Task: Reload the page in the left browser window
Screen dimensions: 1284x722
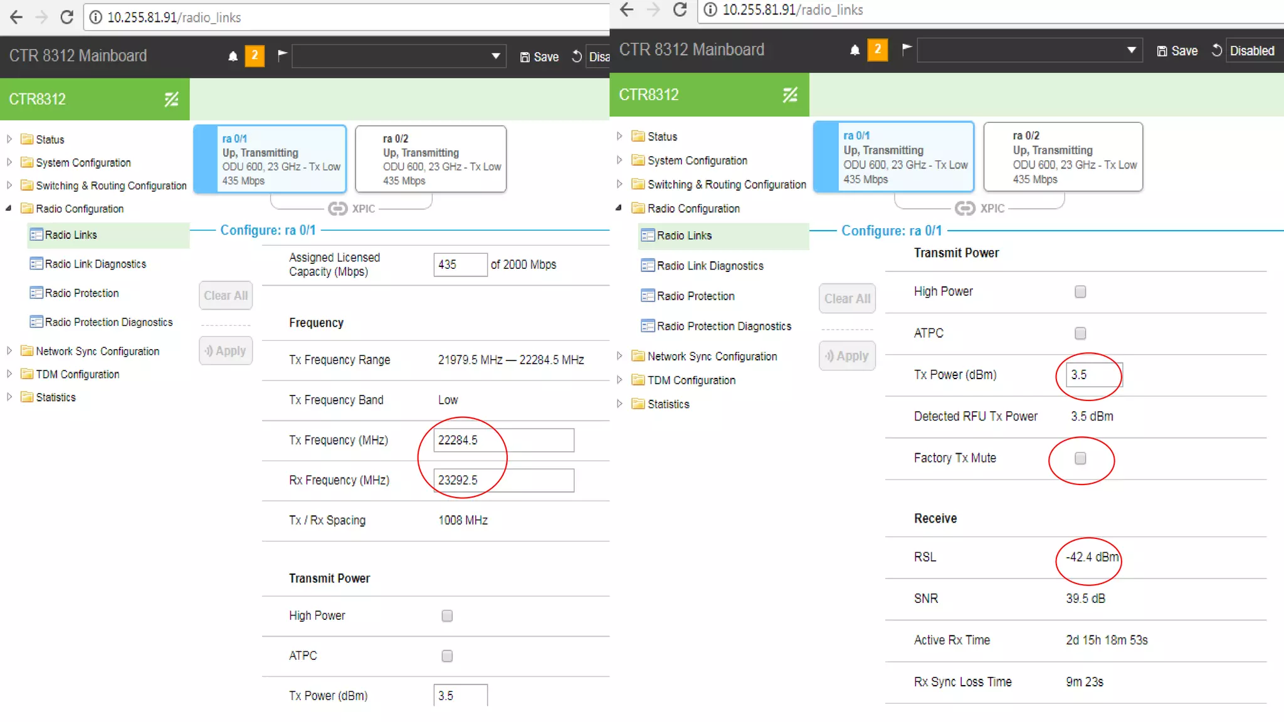Action: point(66,17)
